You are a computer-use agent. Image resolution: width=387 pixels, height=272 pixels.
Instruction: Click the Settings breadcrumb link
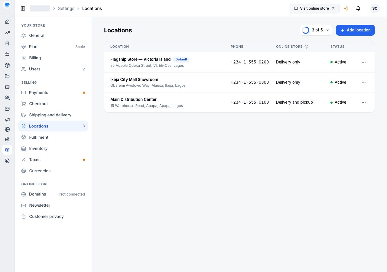[x=66, y=8]
